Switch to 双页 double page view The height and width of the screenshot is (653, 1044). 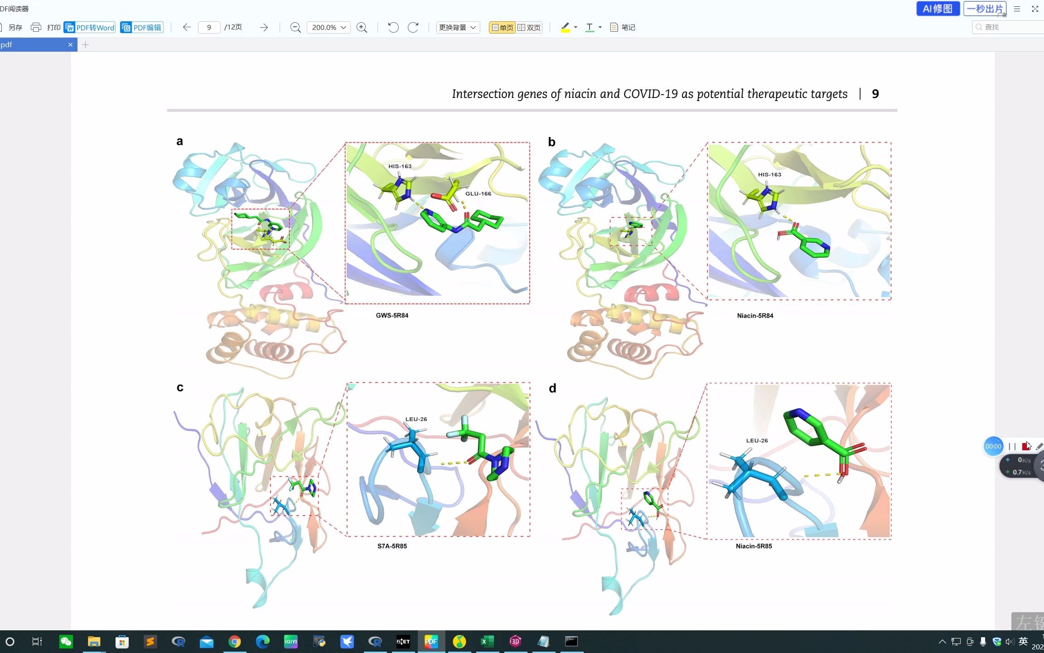pyautogui.click(x=529, y=27)
